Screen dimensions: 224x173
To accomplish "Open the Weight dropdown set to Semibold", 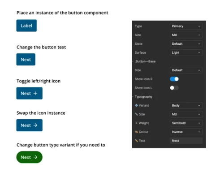I will [x=186, y=123].
